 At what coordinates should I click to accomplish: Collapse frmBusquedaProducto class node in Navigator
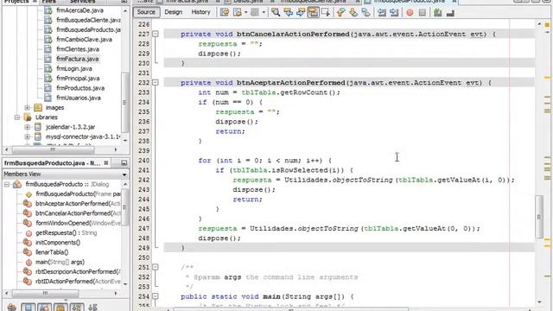pos(7,184)
